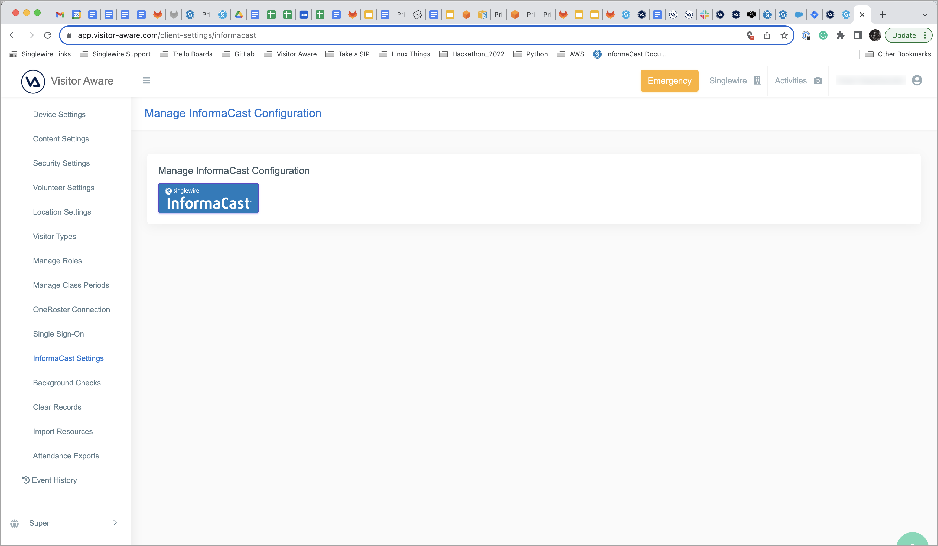This screenshot has width=938, height=546.
Task: Bookmark this page with star icon
Action: (x=784, y=35)
